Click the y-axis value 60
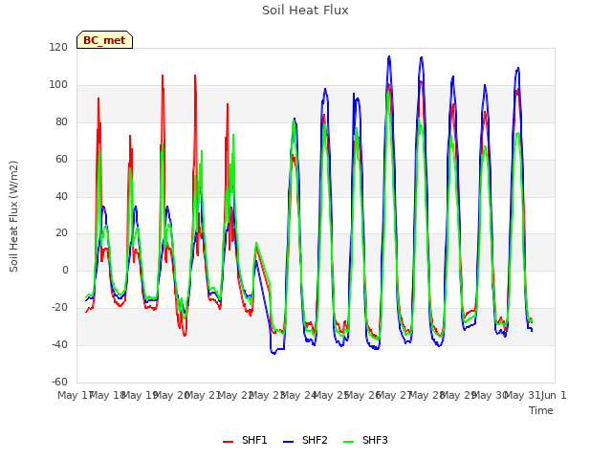 point(61,160)
